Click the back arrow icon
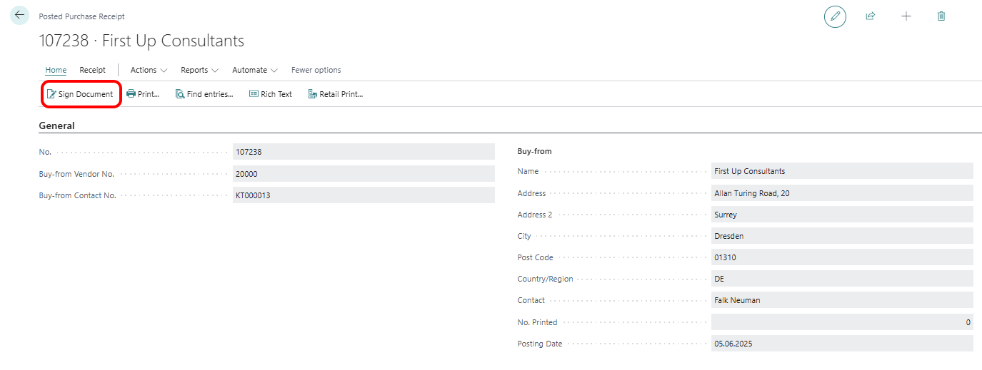 tap(19, 15)
